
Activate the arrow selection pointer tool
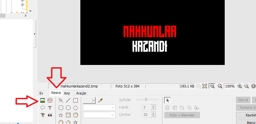click(x=167, y=100)
